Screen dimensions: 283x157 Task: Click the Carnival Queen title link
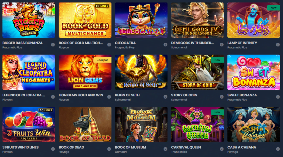pyautogui.click(x=186, y=147)
